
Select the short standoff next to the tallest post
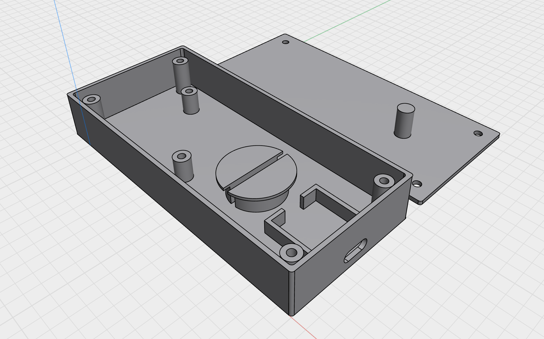(190, 101)
